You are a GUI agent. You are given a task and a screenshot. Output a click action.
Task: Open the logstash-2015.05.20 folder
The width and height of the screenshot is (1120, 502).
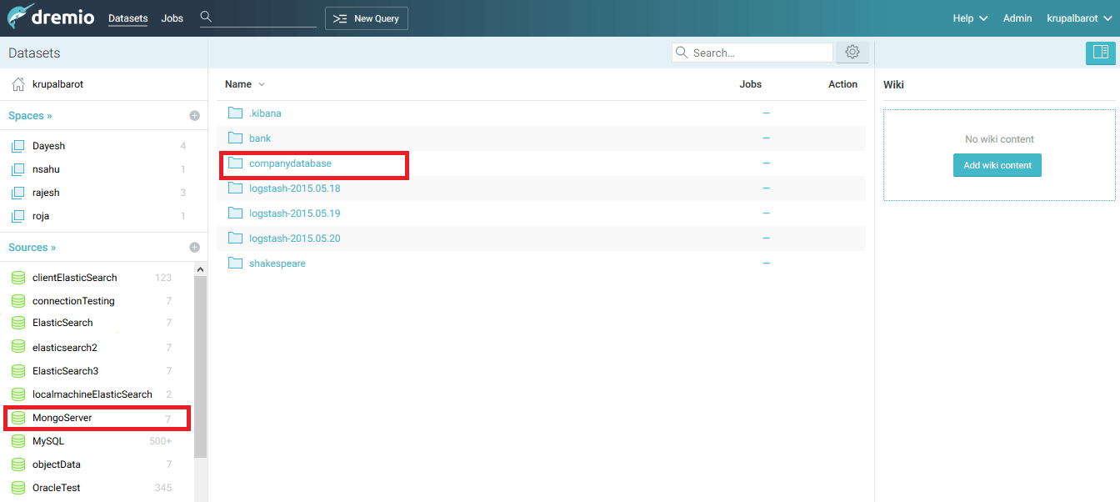(x=295, y=238)
